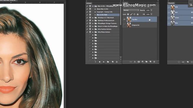The width and height of the screenshot is (193, 108).
Task: Click Top Blur layer thumbnail
Action: 129,19
